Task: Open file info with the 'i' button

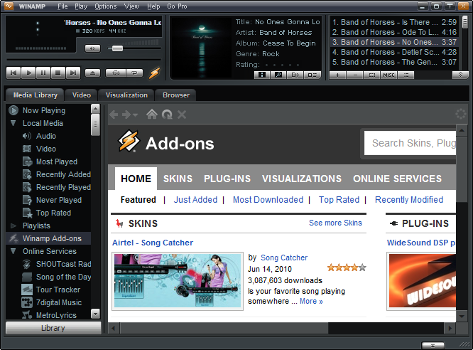Action: tap(262, 75)
